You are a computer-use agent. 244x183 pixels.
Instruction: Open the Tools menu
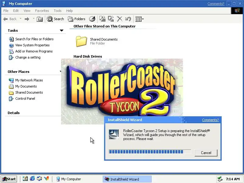(58, 11)
